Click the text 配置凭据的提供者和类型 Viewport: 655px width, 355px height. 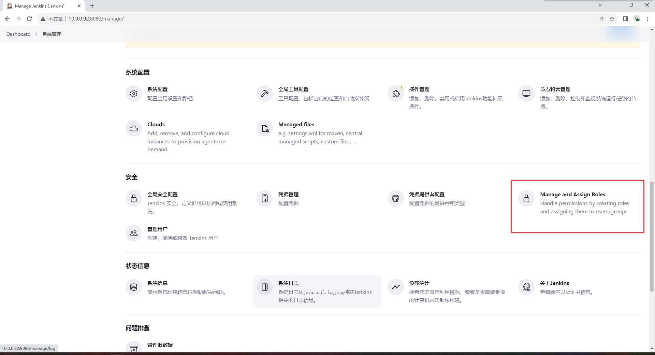tap(437, 203)
